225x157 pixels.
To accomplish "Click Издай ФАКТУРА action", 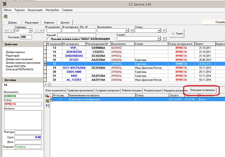I will (x=15, y=66).
